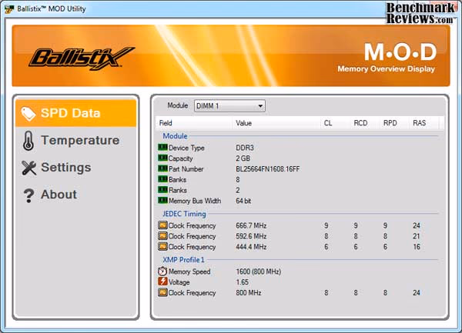Image resolution: width=462 pixels, height=333 pixels.
Task: Click the RCD column header
Action: tap(365, 123)
